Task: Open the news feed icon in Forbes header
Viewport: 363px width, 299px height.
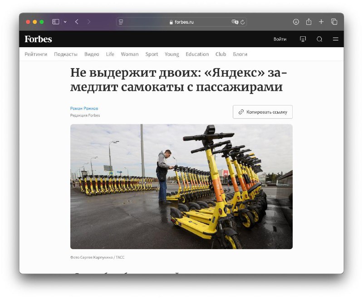Action: tap(303, 39)
